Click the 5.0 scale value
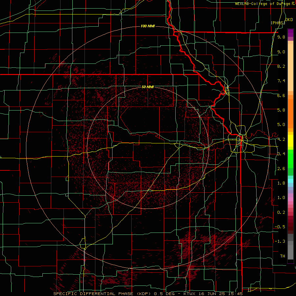This screenshot has height=296, width=296. click(x=281, y=125)
